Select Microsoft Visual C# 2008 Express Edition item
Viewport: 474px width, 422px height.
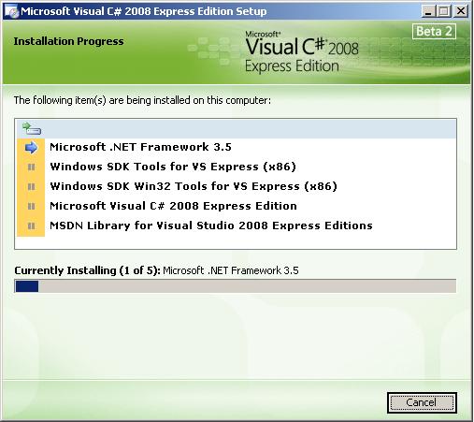coord(173,206)
